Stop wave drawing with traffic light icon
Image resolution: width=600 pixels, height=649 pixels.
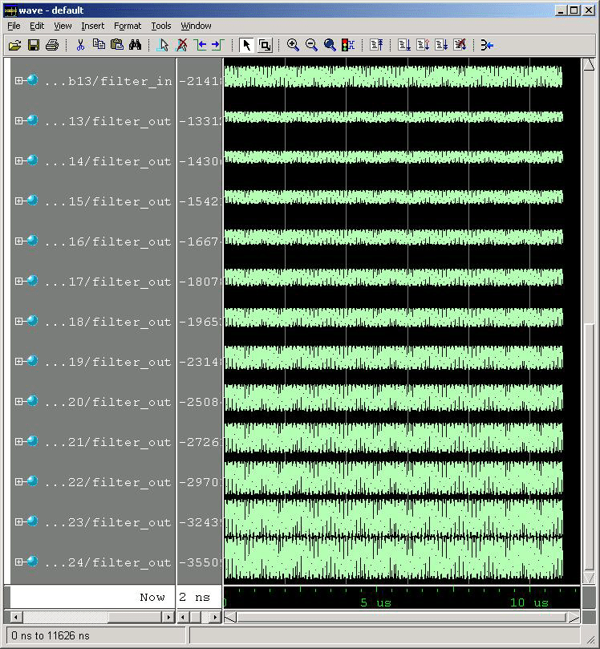[x=348, y=45]
